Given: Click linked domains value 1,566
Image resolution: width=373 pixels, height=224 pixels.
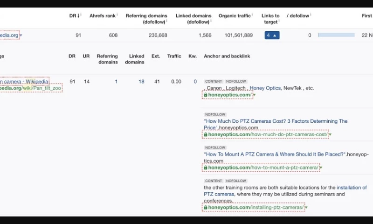Looking at the screenshot, I should (205, 35).
